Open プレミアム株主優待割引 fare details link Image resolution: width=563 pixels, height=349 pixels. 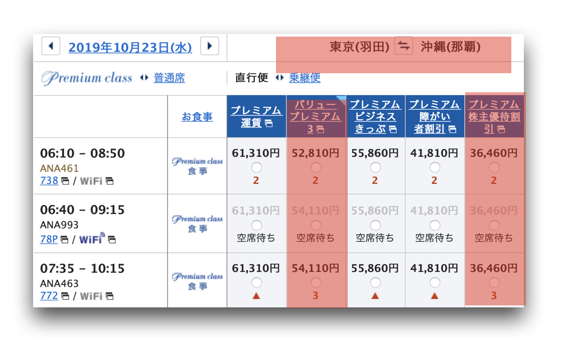point(494,116)
